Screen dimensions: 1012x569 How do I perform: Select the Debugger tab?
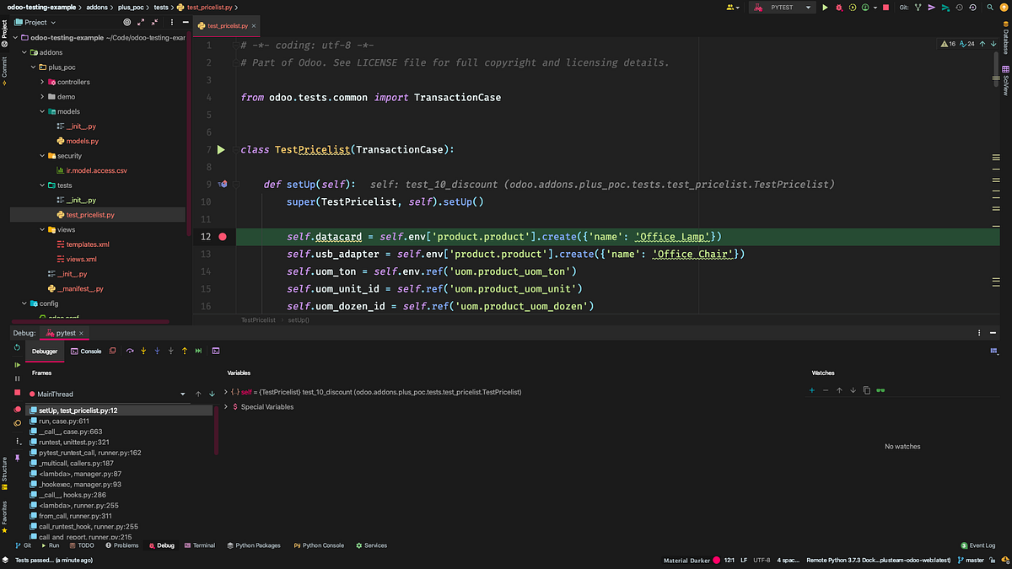point(45,351)
